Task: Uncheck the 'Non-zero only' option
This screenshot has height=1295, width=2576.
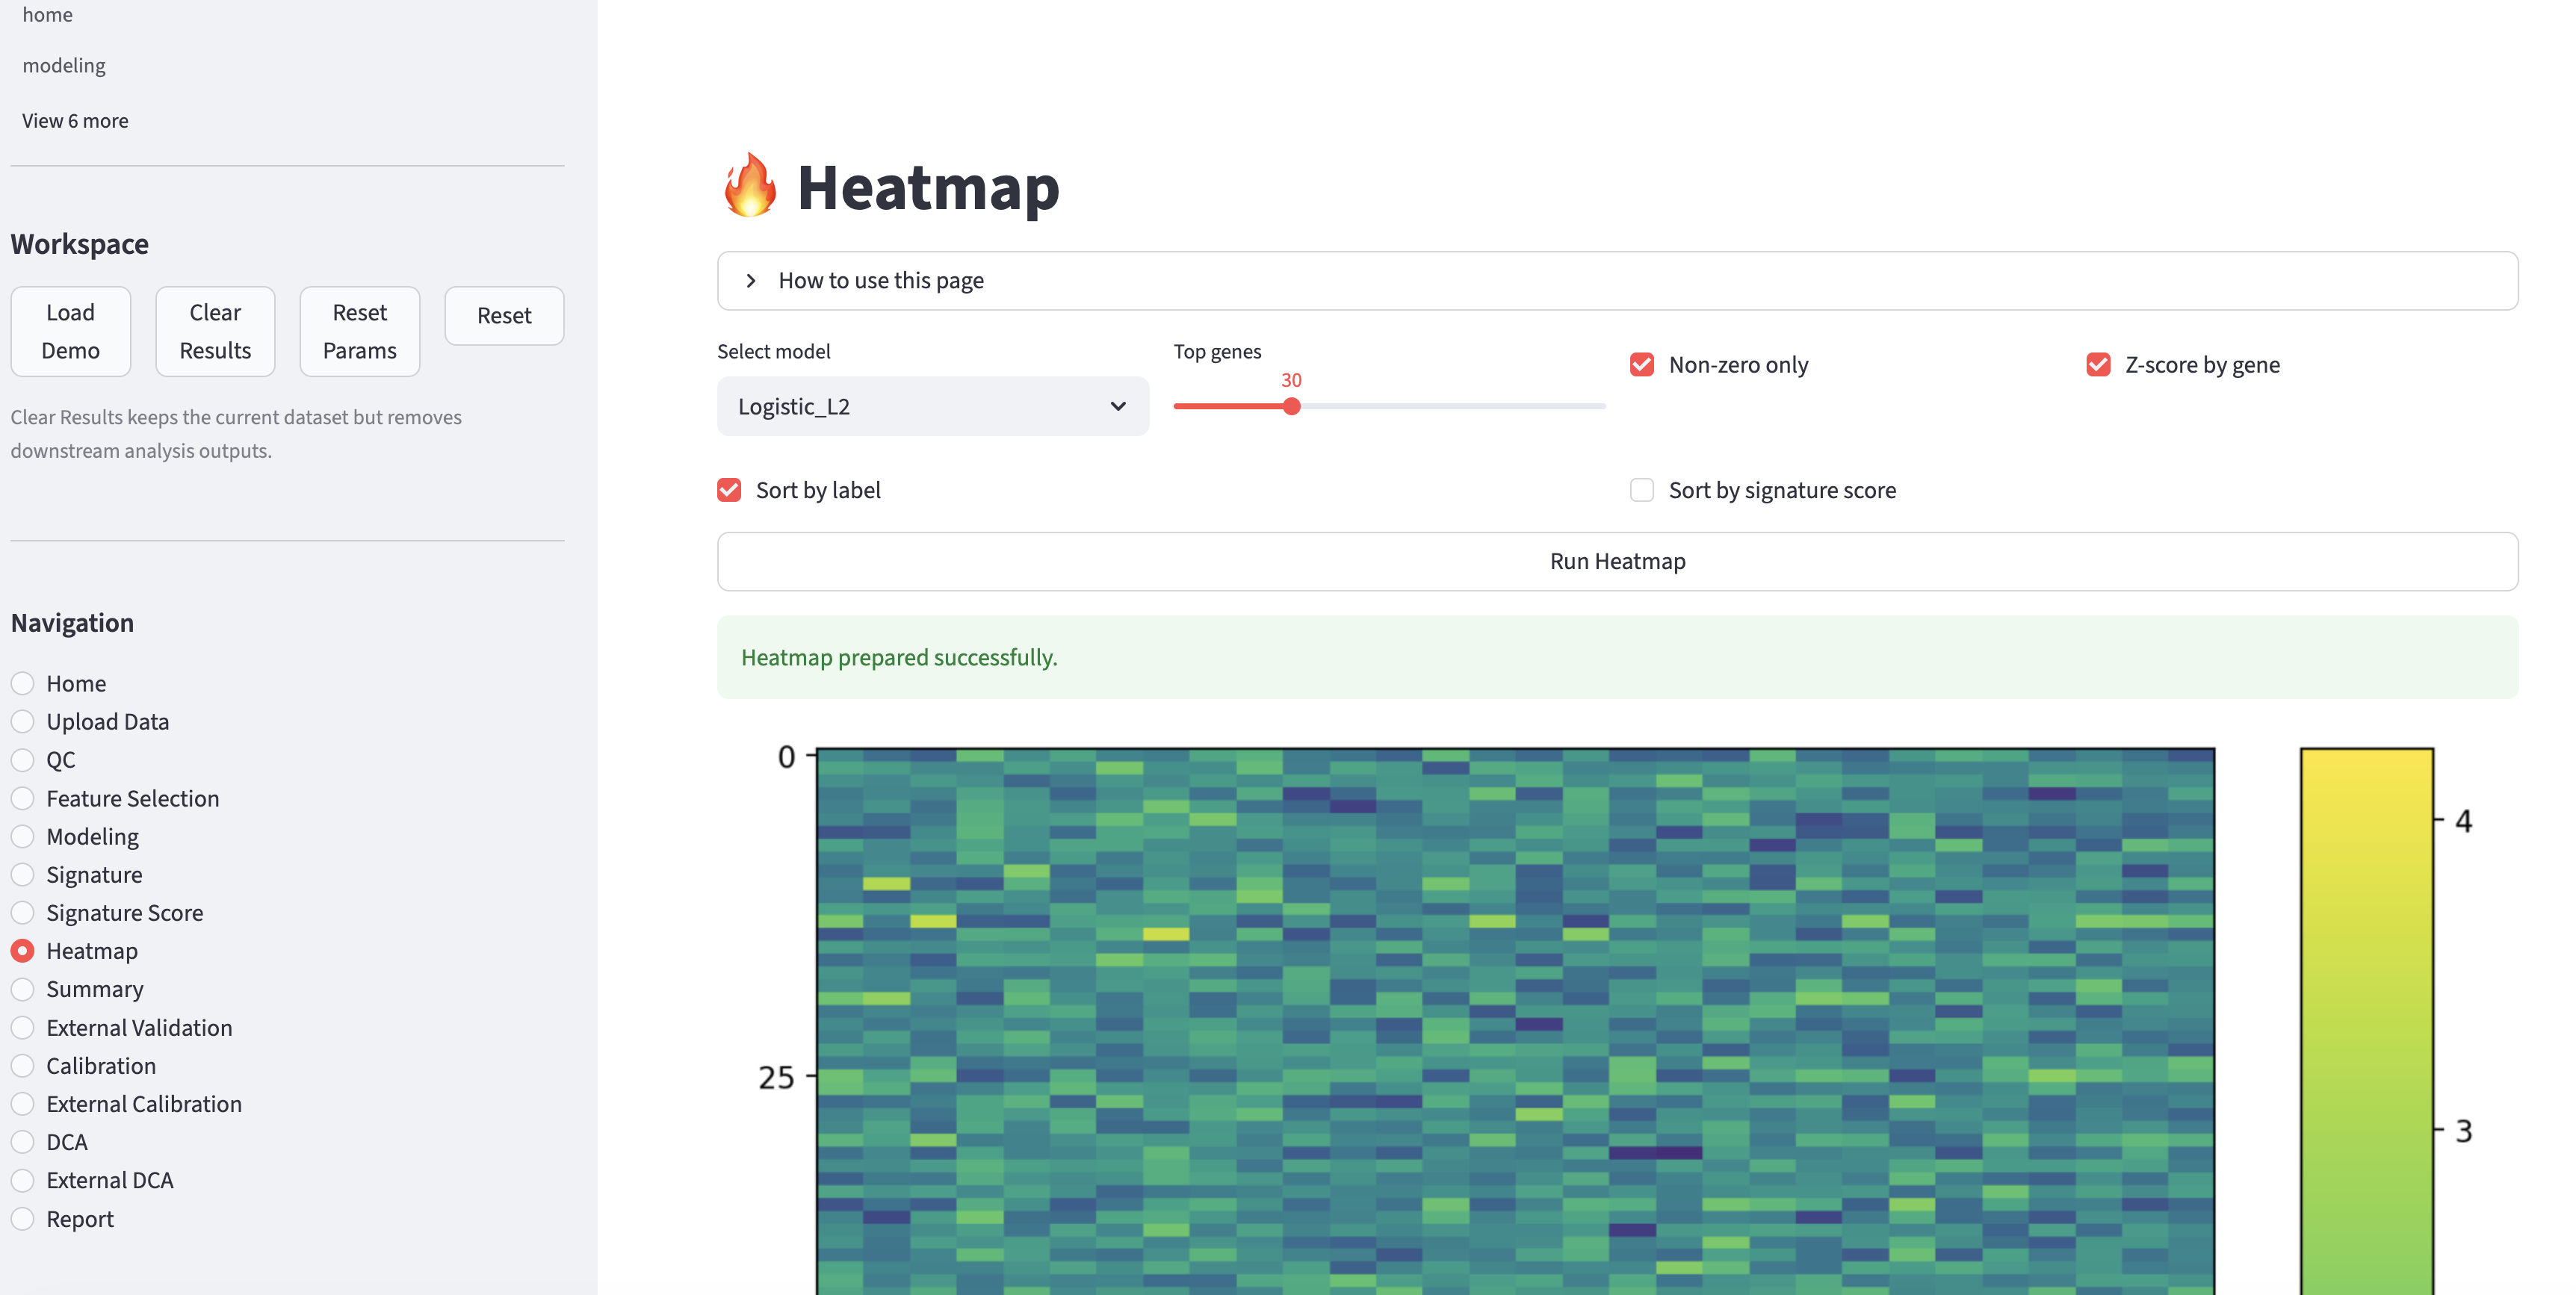Action: click(x=1641, y=364)
